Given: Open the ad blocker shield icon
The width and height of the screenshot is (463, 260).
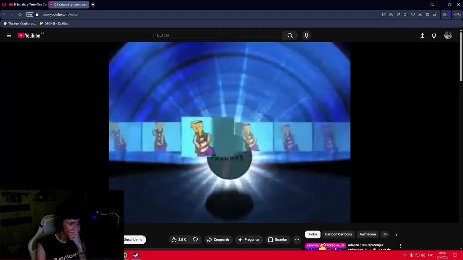Looking at the screenshot, I should 398,14.
